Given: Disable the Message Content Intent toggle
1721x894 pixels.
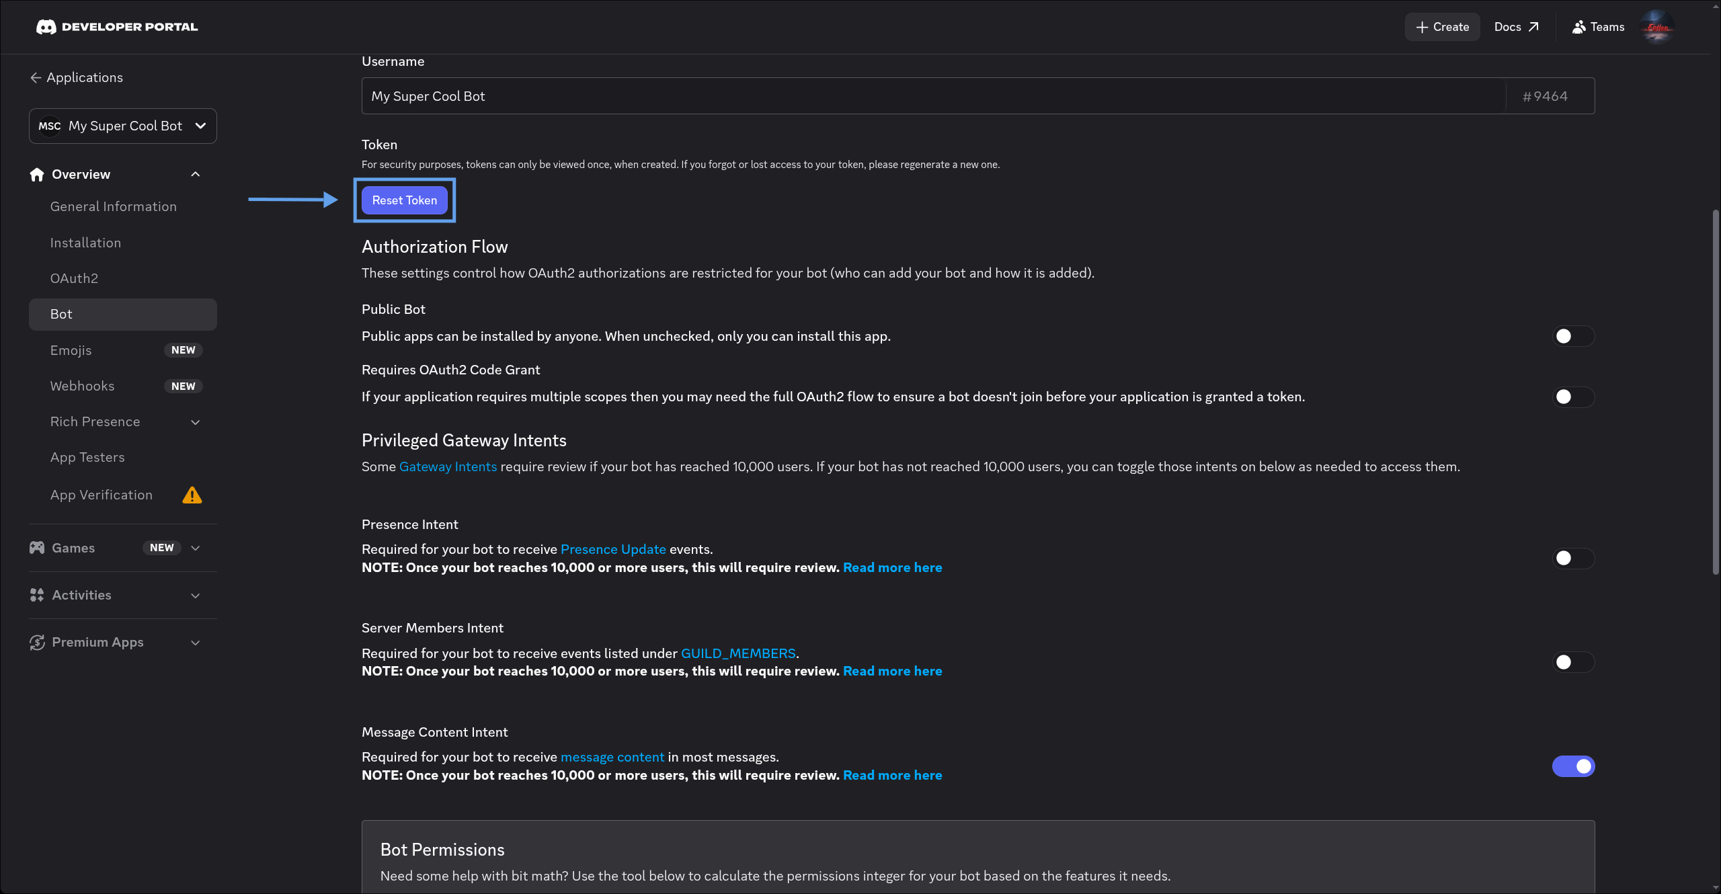Looking at the screenshot, I should pos(1573,766).
